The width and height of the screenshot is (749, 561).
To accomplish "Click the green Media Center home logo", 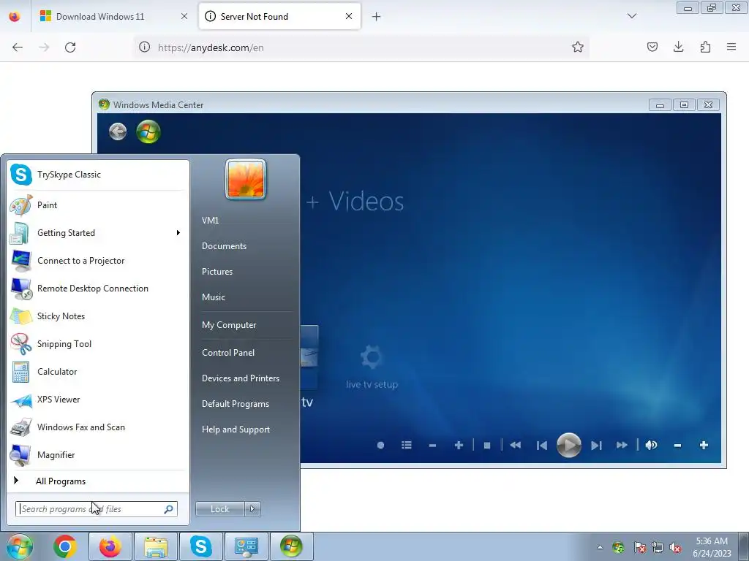I will point(148,131).
